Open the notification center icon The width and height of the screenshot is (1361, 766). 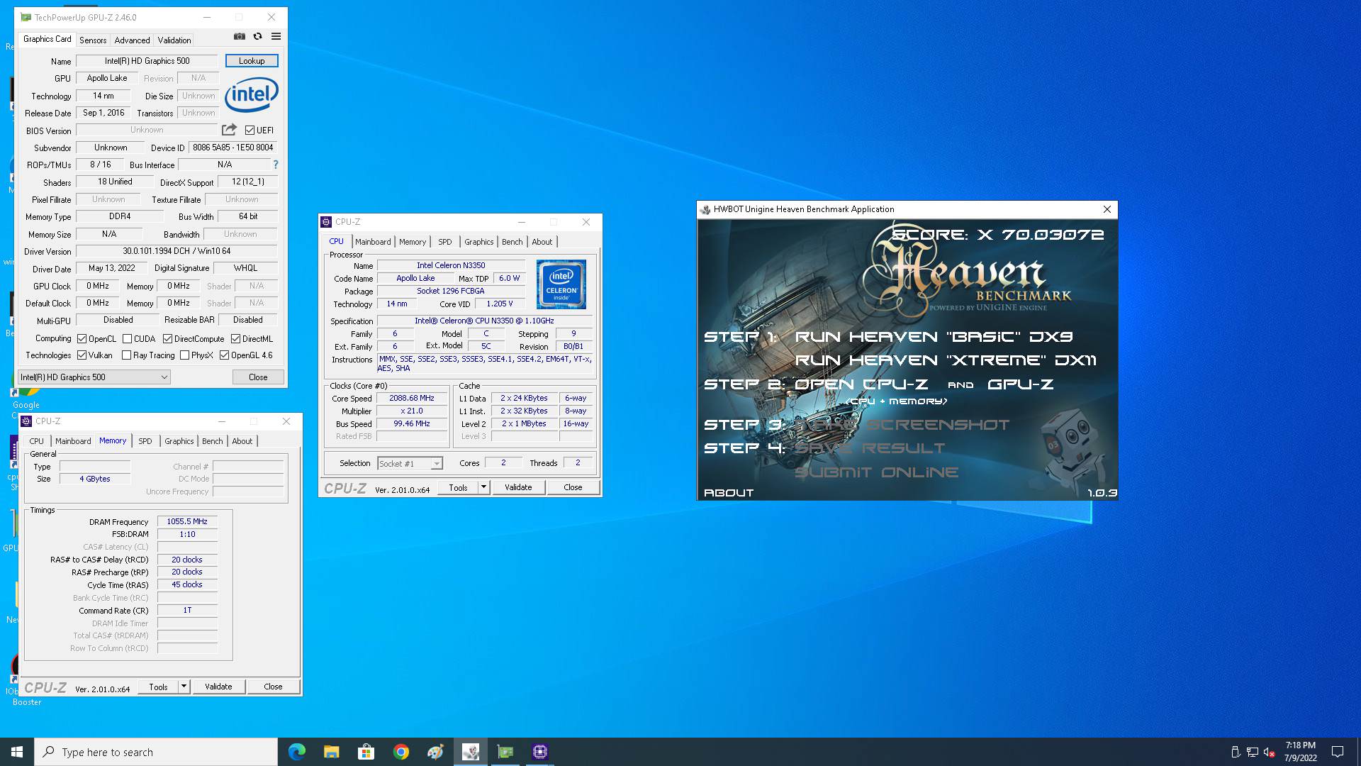(x=1338, y=752)
